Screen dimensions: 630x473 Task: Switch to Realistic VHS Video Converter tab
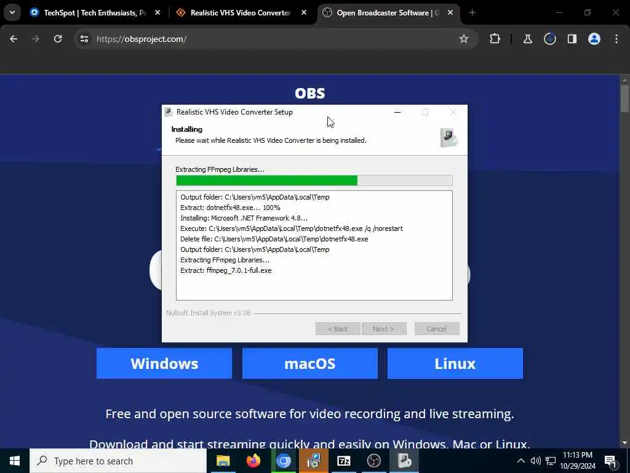(x=241, y=13)
